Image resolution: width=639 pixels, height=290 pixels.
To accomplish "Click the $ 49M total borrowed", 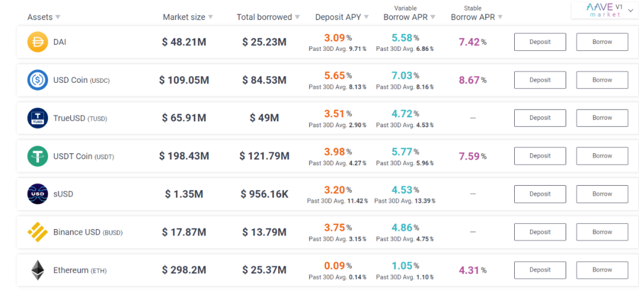I will coord(264,118).
